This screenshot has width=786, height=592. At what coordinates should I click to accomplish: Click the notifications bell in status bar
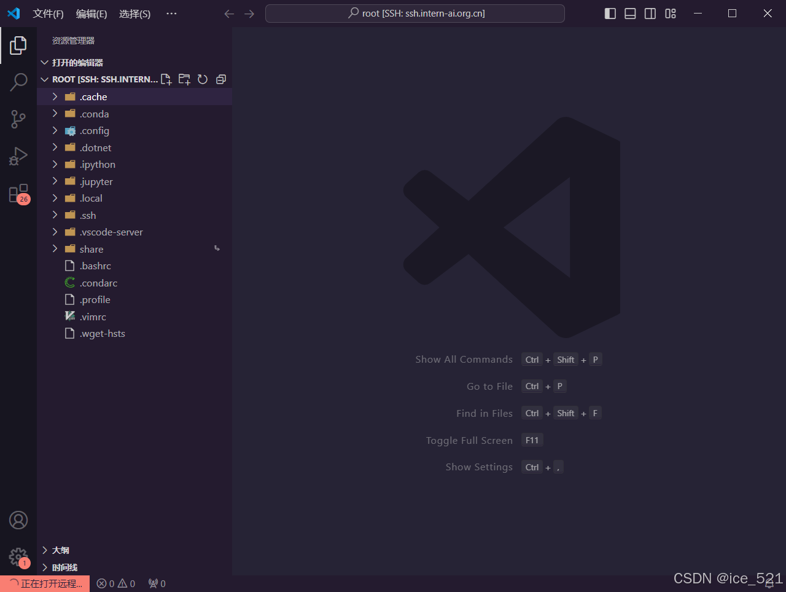[x=769, y=583]
